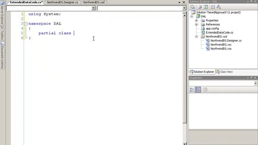Click line number 2 in the editor margin
Image resolution: width=258 pixels, height=145 pixels.
(x=22, y=19)
